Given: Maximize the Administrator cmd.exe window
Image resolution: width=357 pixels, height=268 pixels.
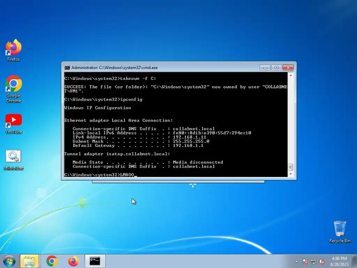Looking at the screenshot, I should coord(276,68).
